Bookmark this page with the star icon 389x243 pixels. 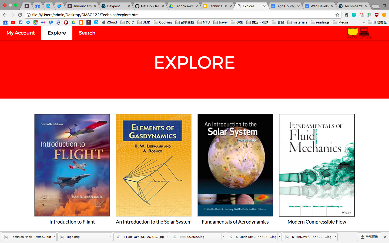point(337,15)
